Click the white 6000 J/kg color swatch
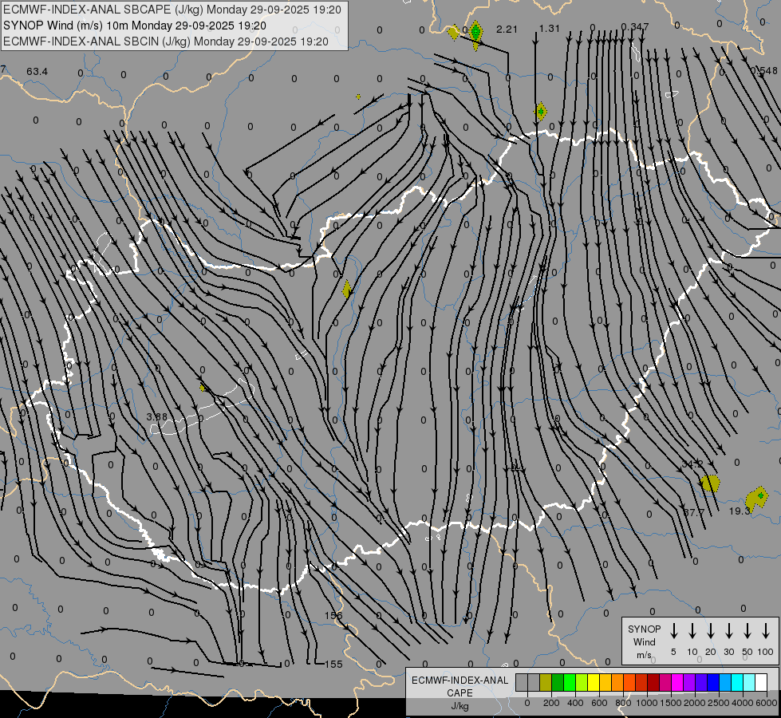Screen dimensions: 781x718 (x=761, y=682)
